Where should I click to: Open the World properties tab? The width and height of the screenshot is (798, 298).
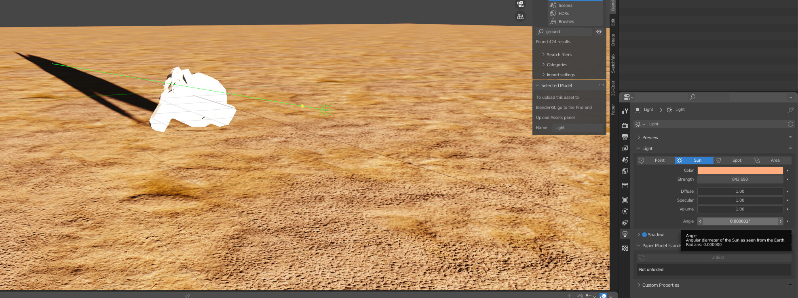625,171
